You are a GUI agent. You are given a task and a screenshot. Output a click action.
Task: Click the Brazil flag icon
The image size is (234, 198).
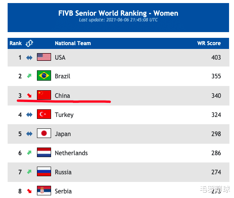tap(44, 76)
